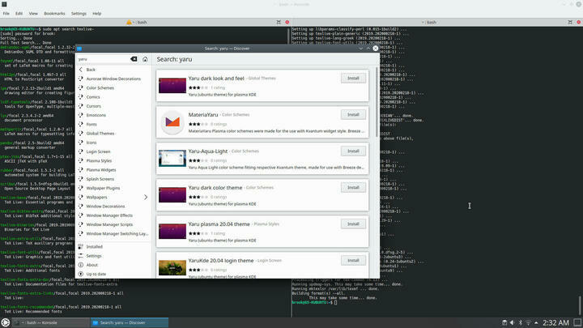Open KDE application launcher
The height and width of the screenshot is (328, 583).
5,322
